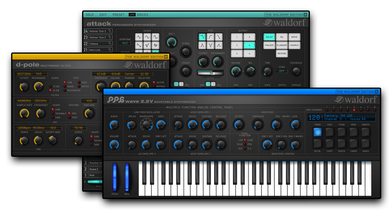Choose the highlighted low-pass filter type in Attack
This screenshot has width=392, height=211.
point(202,37)
